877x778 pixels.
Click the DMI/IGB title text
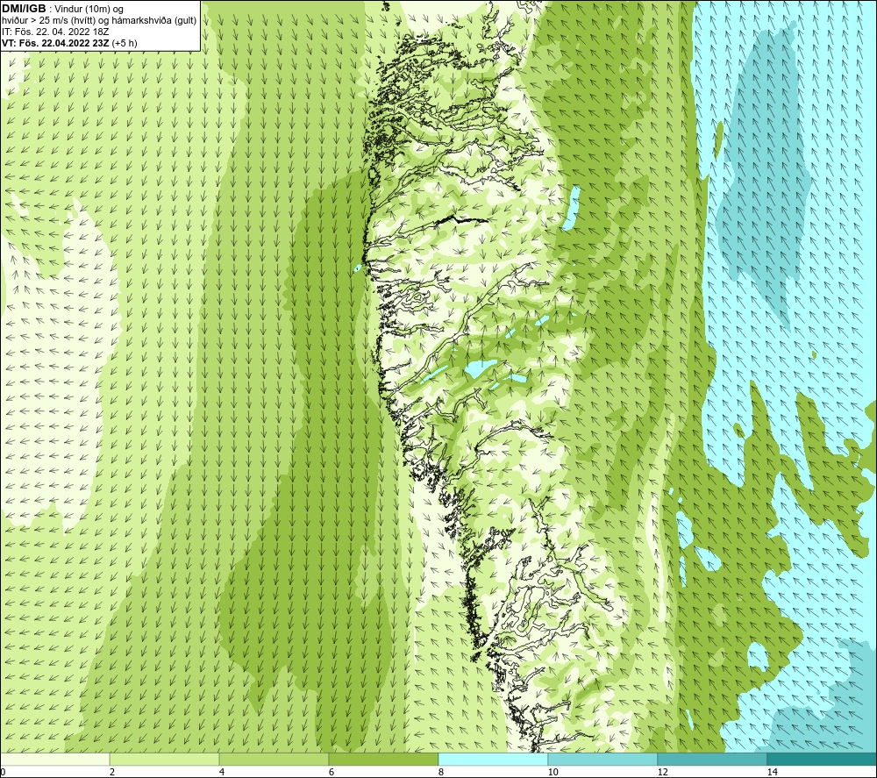[x=24, y=9]
